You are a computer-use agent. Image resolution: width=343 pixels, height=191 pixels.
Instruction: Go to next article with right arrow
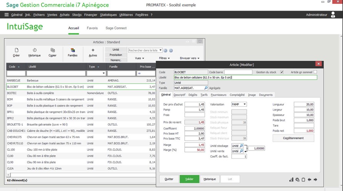pos(315,179)
